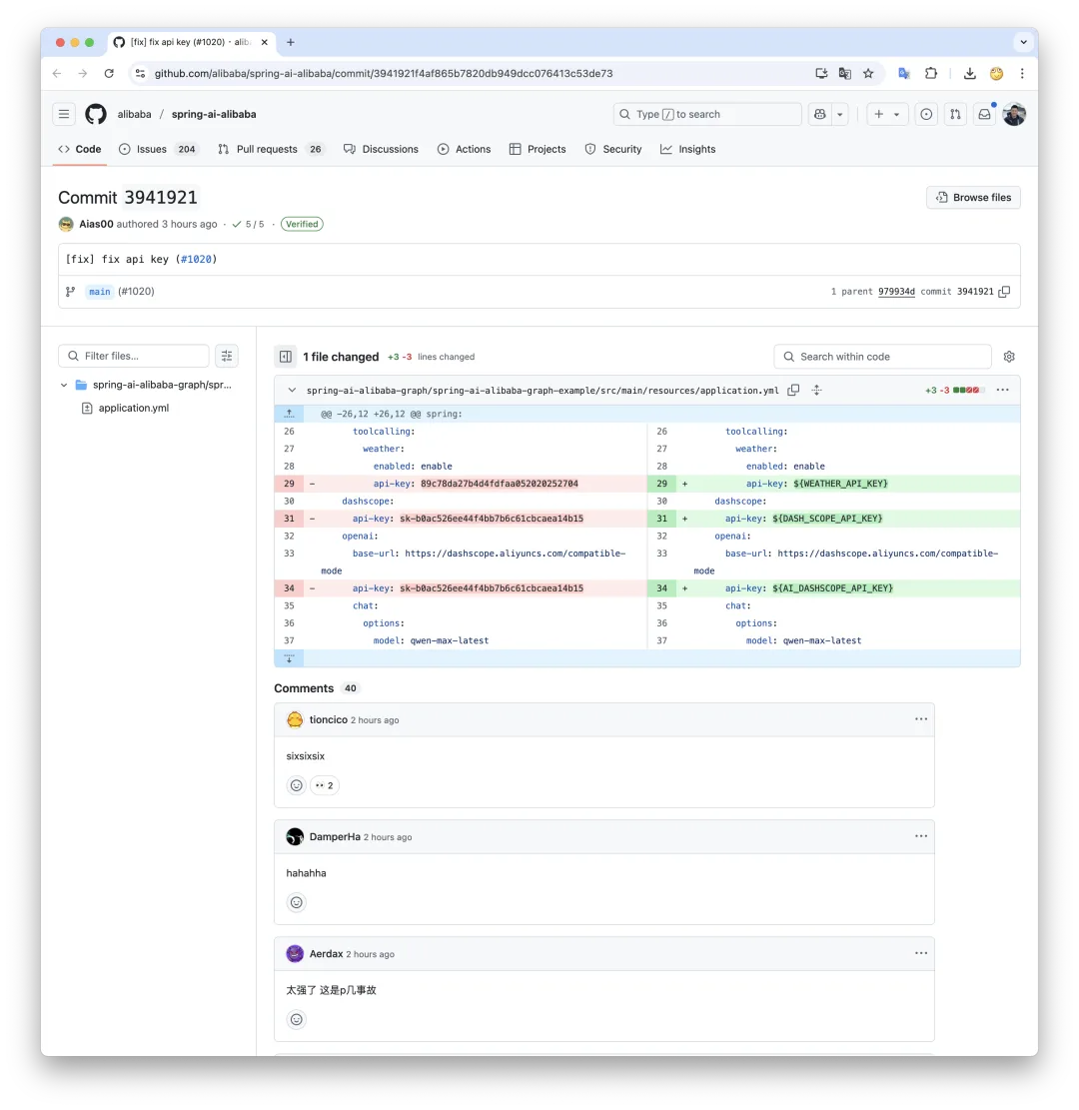Viewport: 1079px width, 1110px height.
Task: Open the hamburger navigation menu
Action: pyautogui.click(x=64, y=114)
